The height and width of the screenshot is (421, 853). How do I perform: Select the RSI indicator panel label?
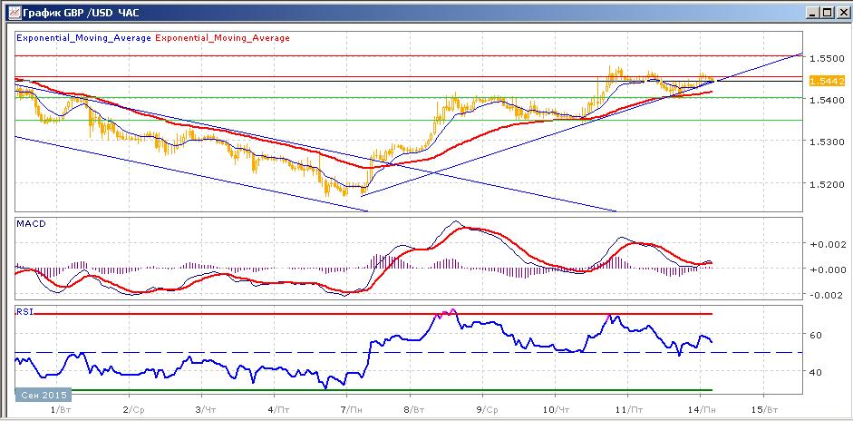click(x=25, y=310)
